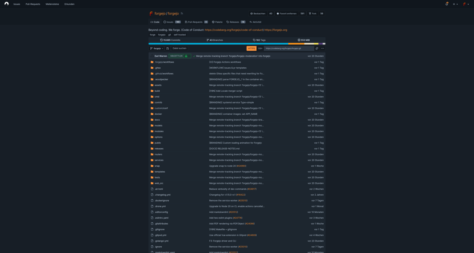Click the commit hash 4de1977c26
Viewport: 474px width, 253px height.
176,56
